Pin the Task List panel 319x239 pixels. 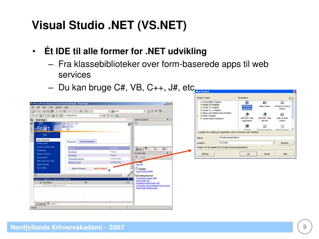click(x=129, y=179)
